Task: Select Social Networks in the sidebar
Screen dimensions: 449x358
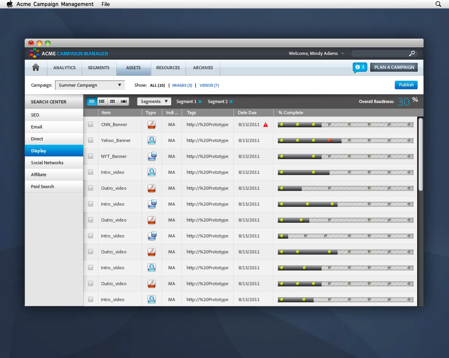Action: point(54,163)
